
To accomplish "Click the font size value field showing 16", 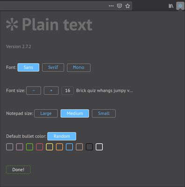I will coord(68,91).
